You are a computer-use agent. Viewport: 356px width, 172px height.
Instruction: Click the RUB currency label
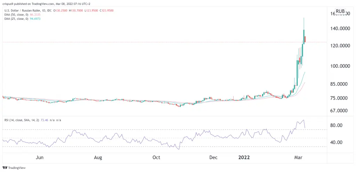click(340, 11)
